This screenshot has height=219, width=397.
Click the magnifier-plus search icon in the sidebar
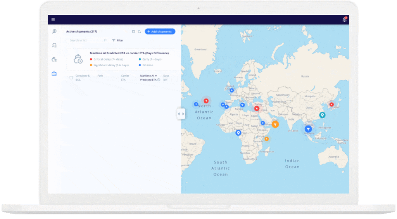coord(54,31)
